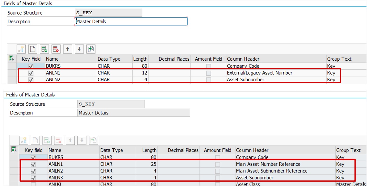This screenshot has width=367, height=187.
Task: Click the Length column header to sort
Action: click(140, 59)
